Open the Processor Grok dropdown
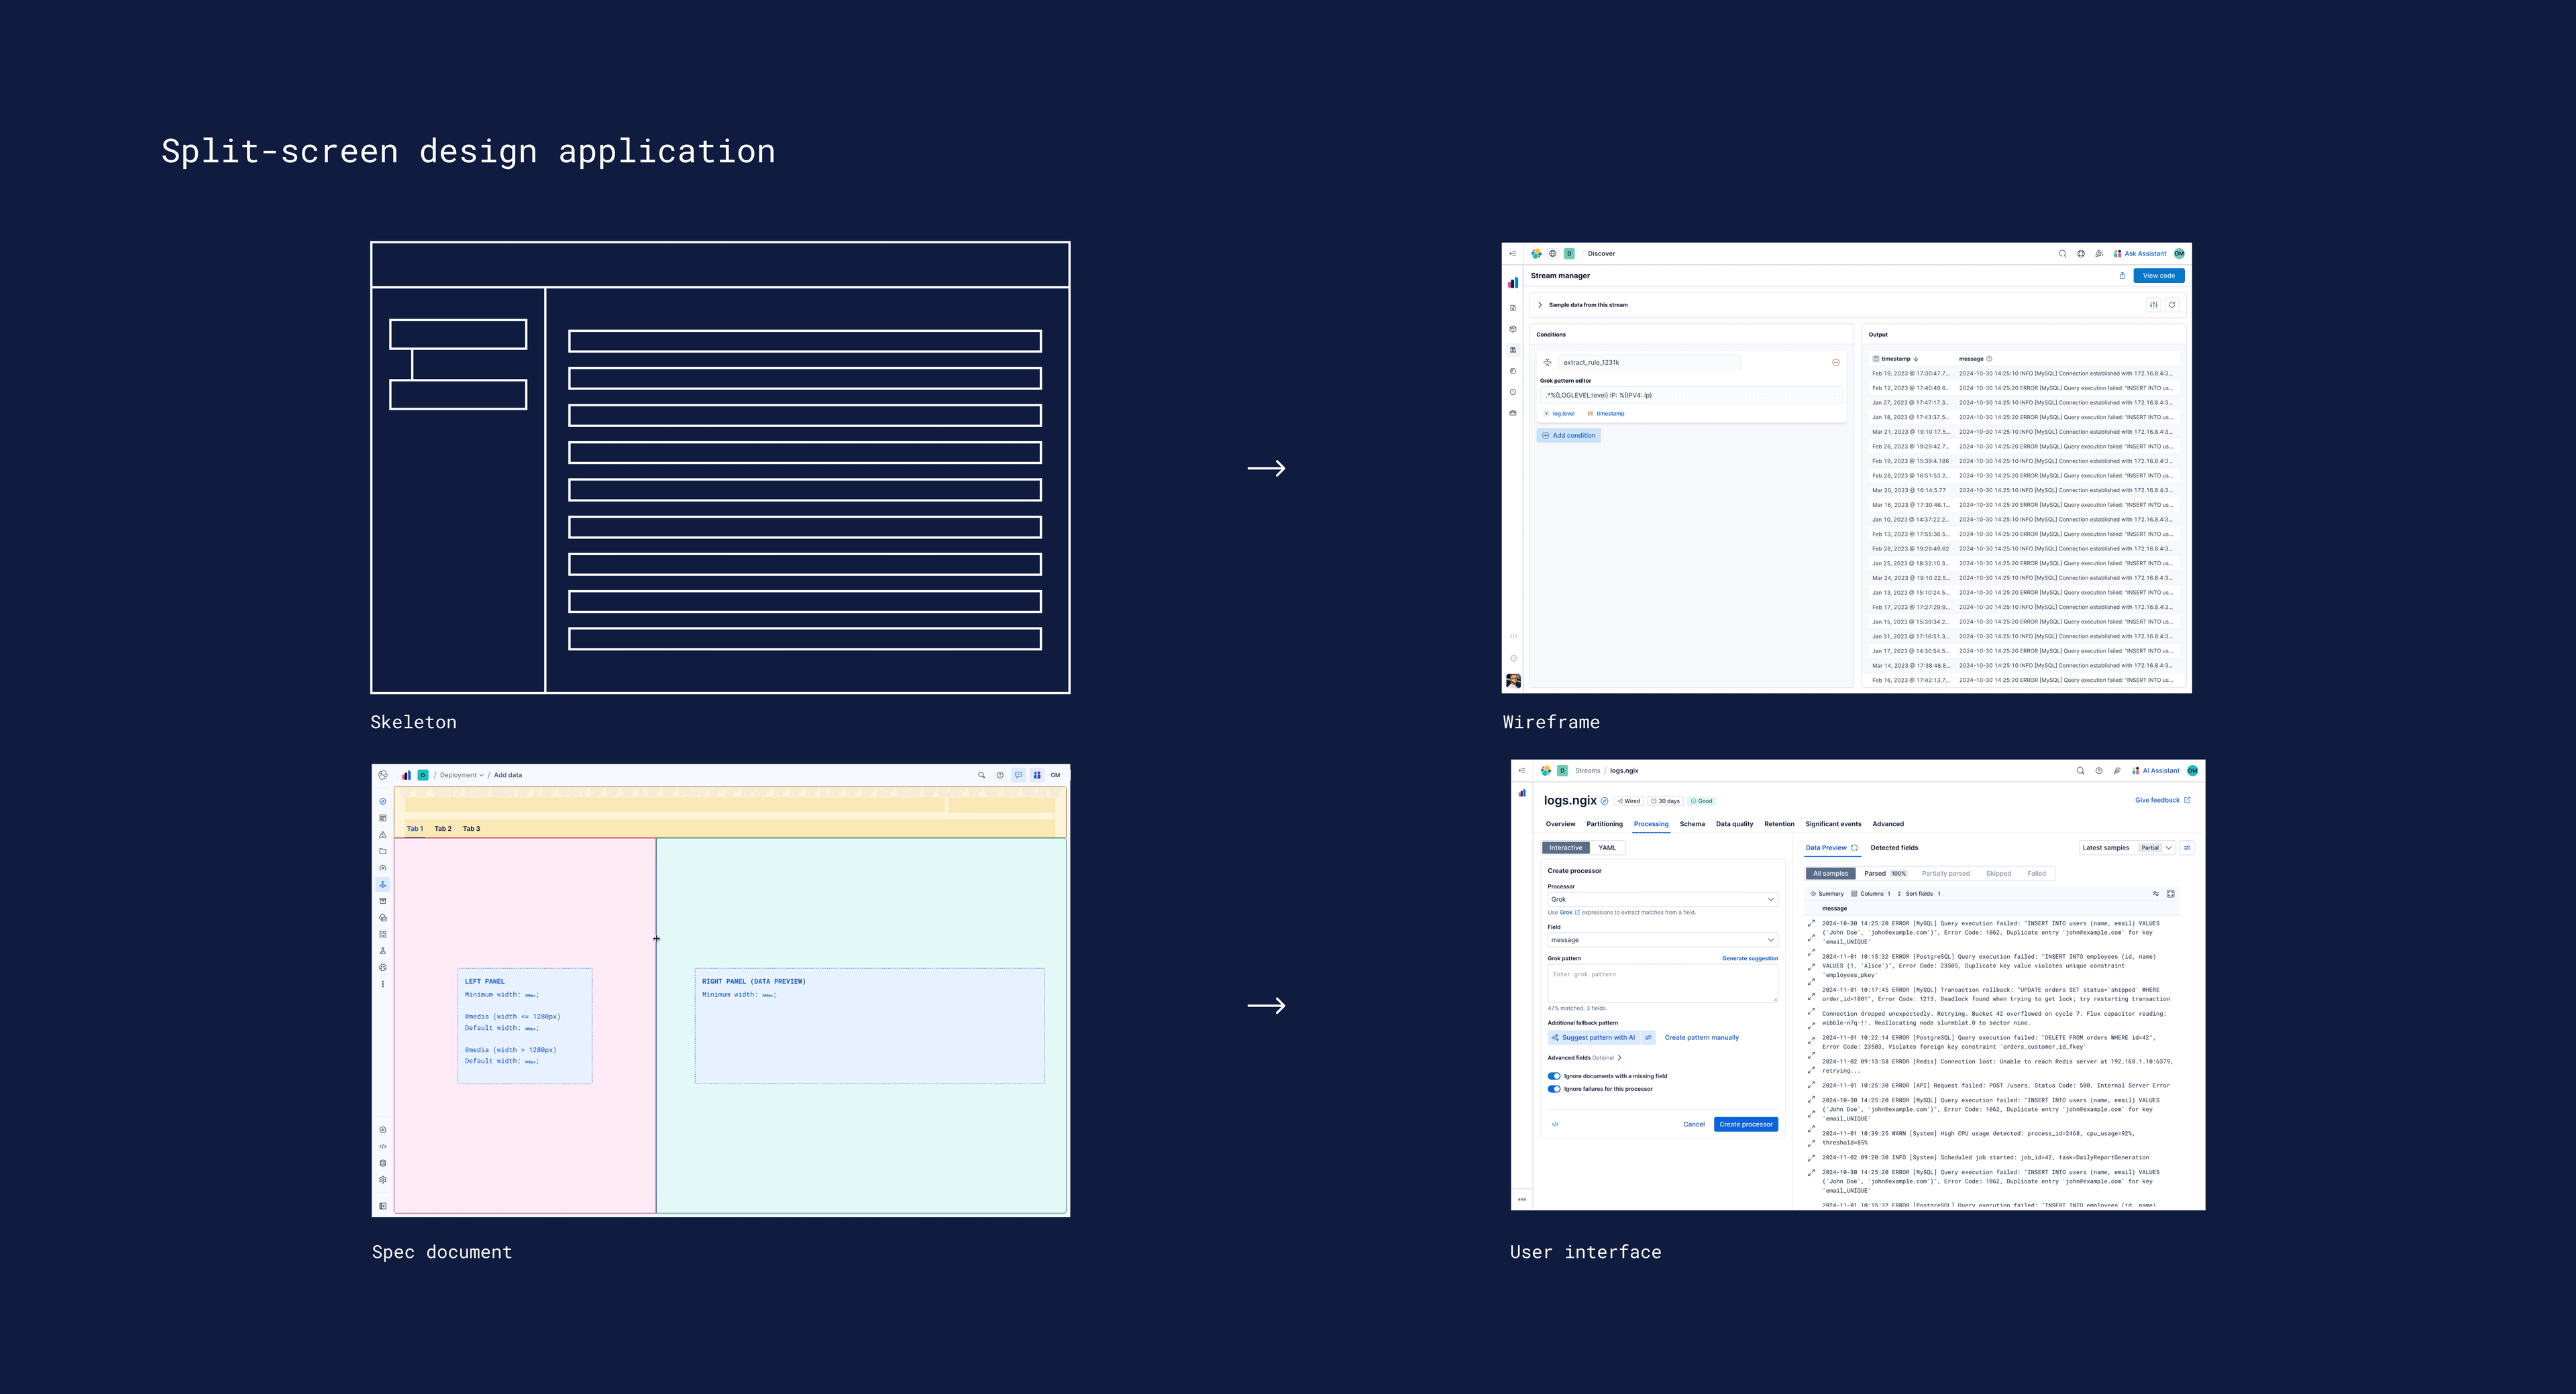The height and width of the screenshot is (1394, 2576). pos(1662,899)
